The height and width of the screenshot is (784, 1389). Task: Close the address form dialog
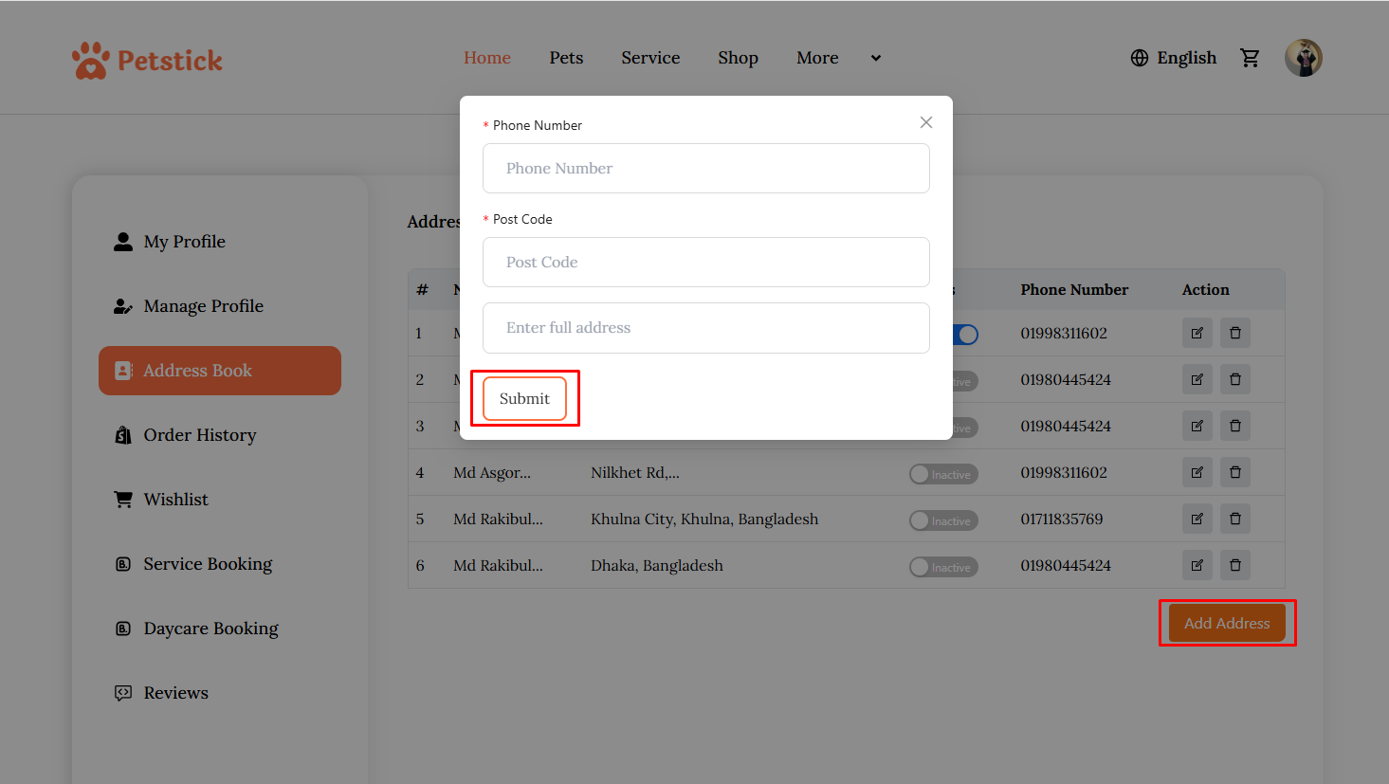925,122
